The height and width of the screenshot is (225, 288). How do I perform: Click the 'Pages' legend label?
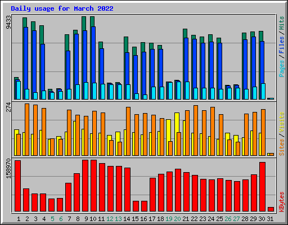281,69
